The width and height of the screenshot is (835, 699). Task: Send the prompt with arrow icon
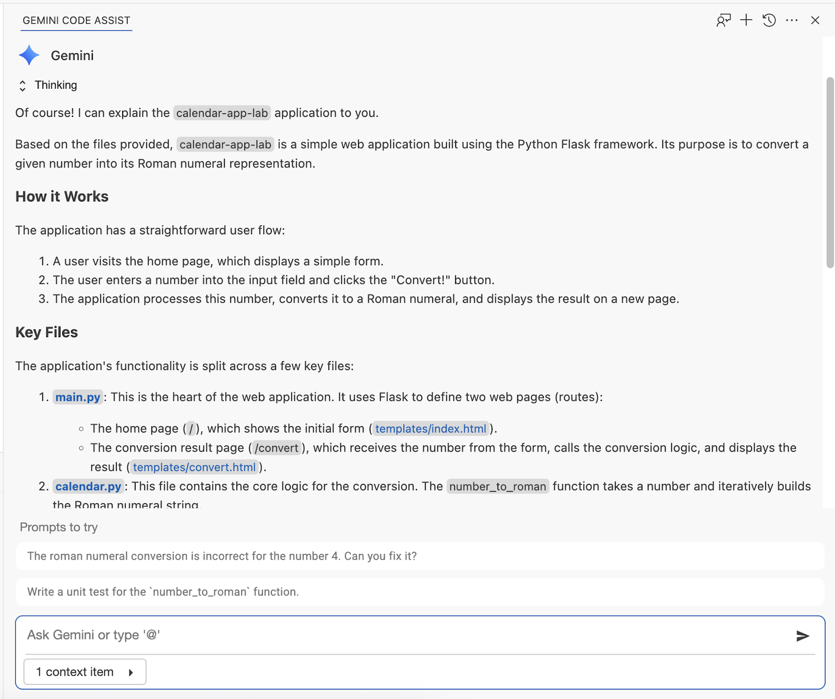pyautogui.click(x=803, y=635)
